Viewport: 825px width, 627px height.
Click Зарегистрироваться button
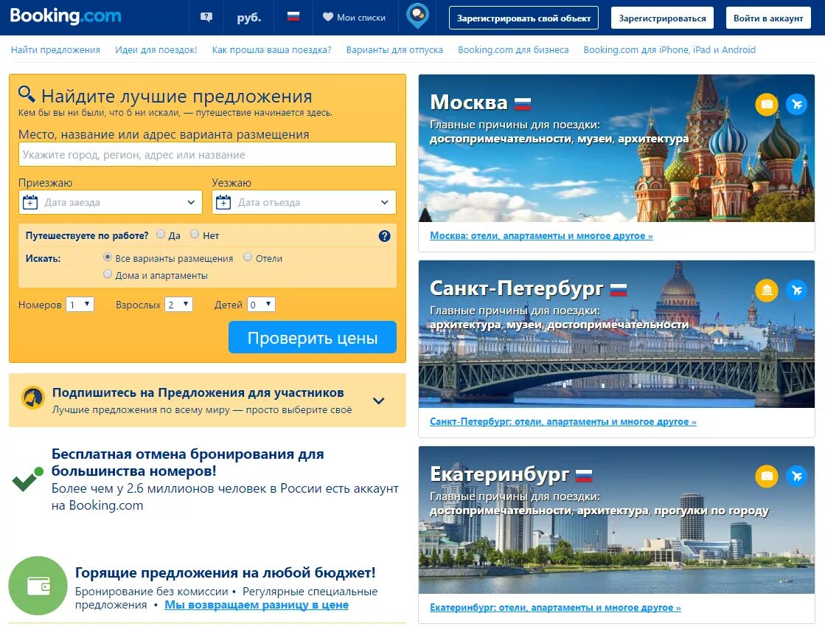(x=662, y=18)
